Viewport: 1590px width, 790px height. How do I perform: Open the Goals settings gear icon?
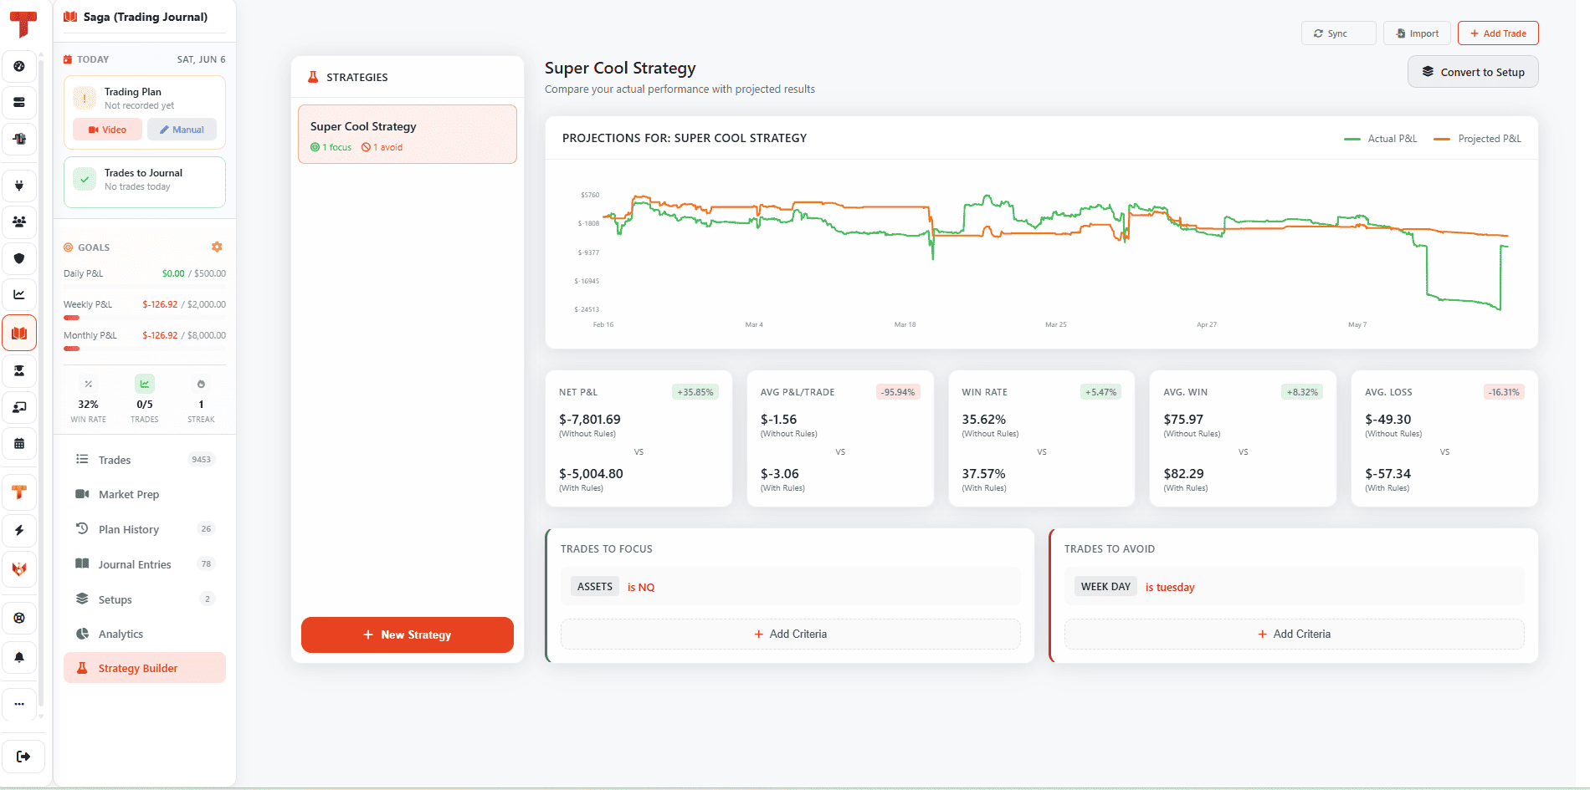[217, 247]
